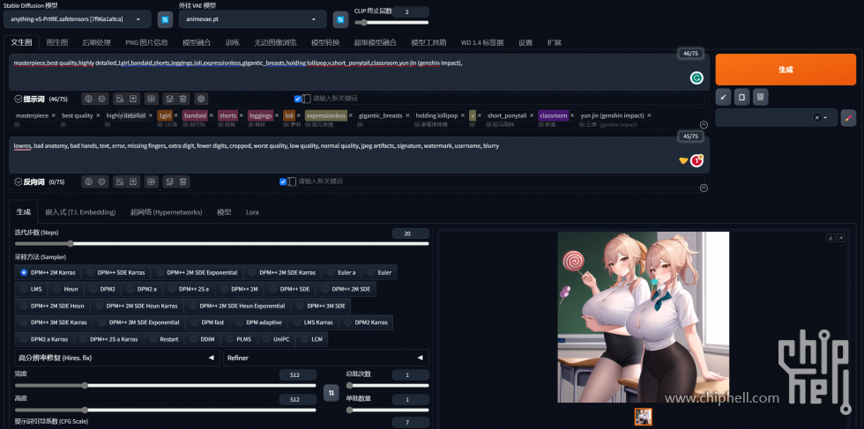Expand the 高分辨率修复 (Hires. fix) section

coord(116,358)
